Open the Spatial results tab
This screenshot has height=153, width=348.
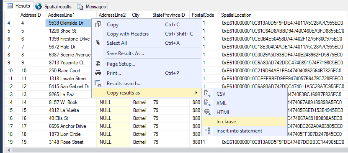pyautogui.click(x=54, y=6)
